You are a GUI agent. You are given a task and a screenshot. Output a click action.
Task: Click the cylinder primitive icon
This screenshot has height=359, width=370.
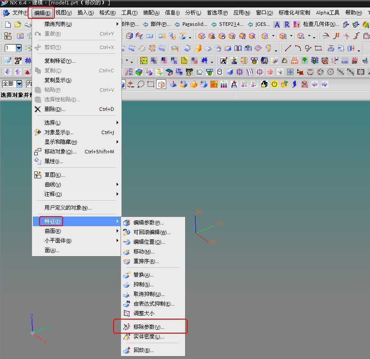220,72
